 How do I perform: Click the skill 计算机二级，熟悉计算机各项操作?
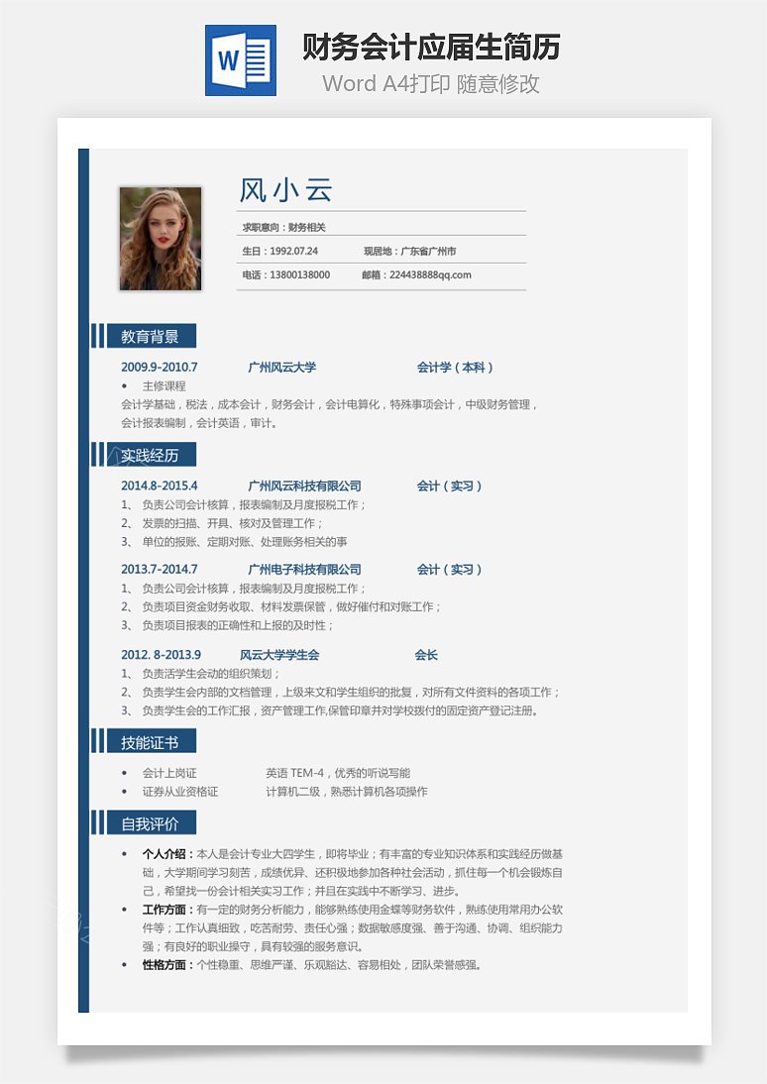click(347, 792)
